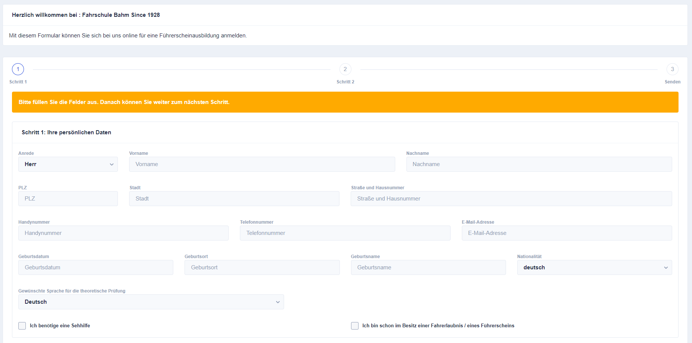
Task: Click the Telefonnummer input field
Action: click(345, 233)
